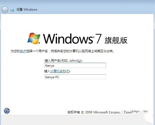Go back using the round arrow button
The width and height of the screenshot is (155, 125).
pos(5,10)
